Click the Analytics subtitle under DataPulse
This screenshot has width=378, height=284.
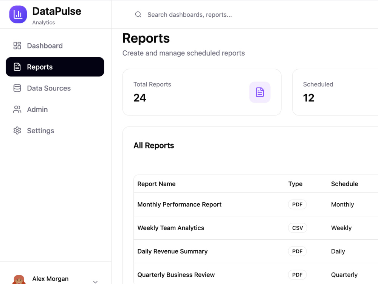coord(43,22)
